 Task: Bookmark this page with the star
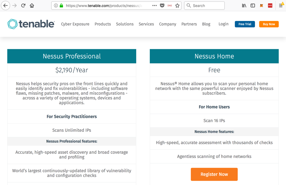click(178, 5)
